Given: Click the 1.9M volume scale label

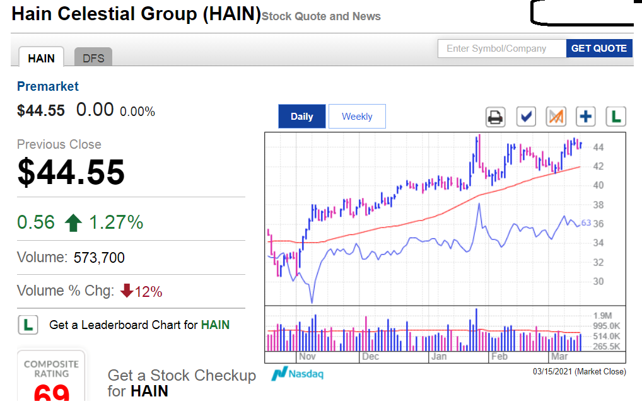Looking at the screenshot, I should point(603,316).
